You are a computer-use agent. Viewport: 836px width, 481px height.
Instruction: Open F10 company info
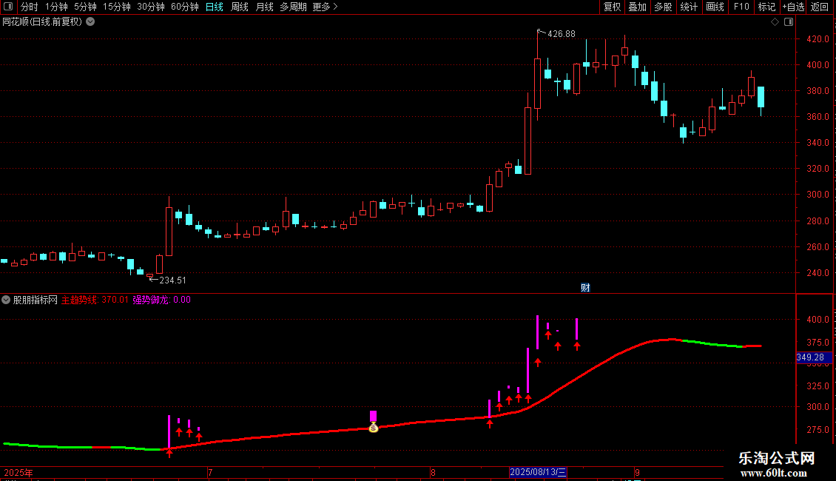point(741,7)
